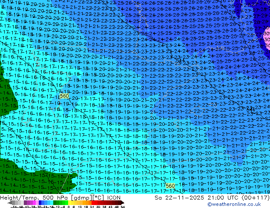Click the yellow swatch in the temperature legend
Screen dimensions: 270x208
(69, 203)
